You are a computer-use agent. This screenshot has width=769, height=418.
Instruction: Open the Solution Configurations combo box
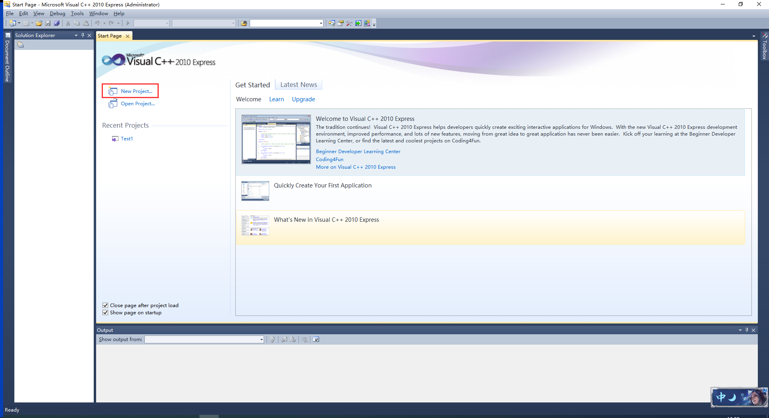pos(152,23)
